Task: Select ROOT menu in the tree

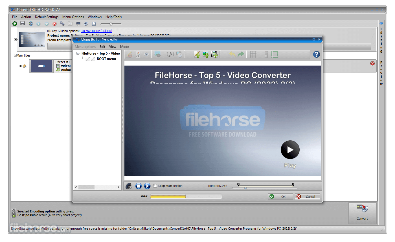Action: (x=106, y=59)
